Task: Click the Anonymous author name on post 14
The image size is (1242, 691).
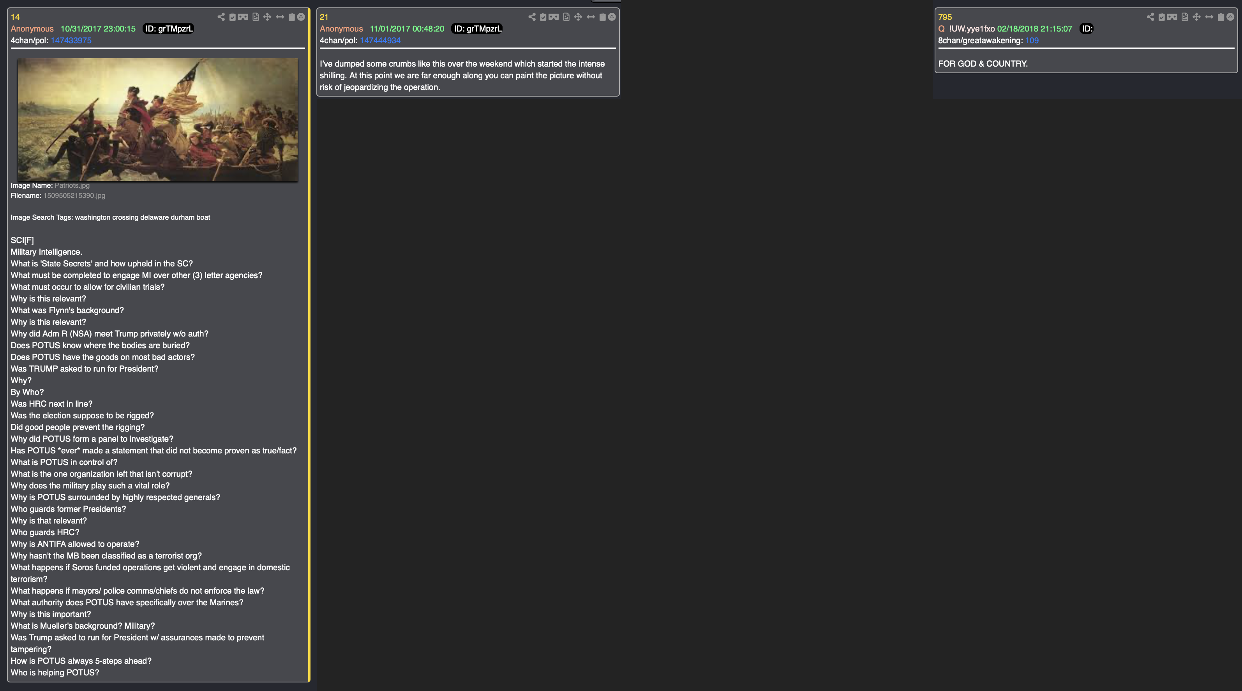Action: tap(32, 29)
